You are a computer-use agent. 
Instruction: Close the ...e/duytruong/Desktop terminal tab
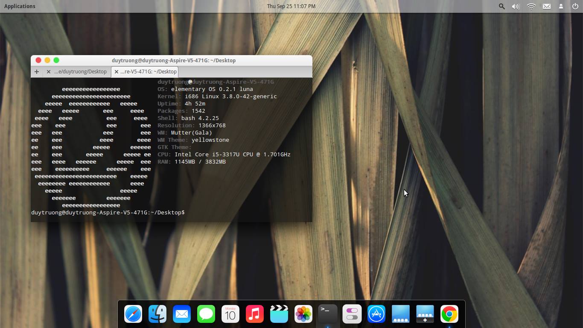click(48, 72)
